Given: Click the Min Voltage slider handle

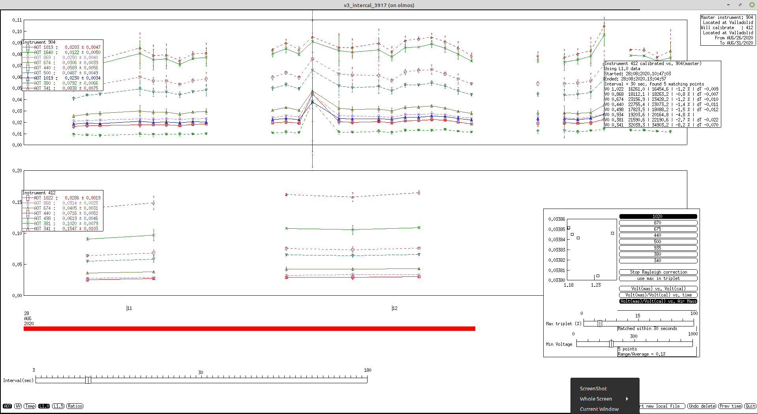Looking at the screenshot, I should point(611,344).
